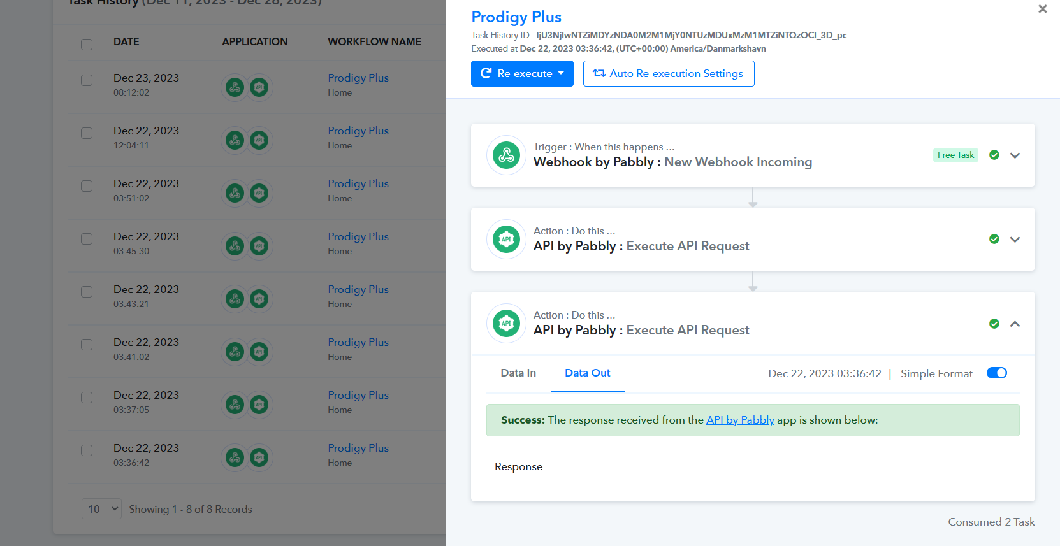Click Webhook icon in 03:36:42 row
Viewport: 1060px width, 546px height.
click(x=235, y=457)
